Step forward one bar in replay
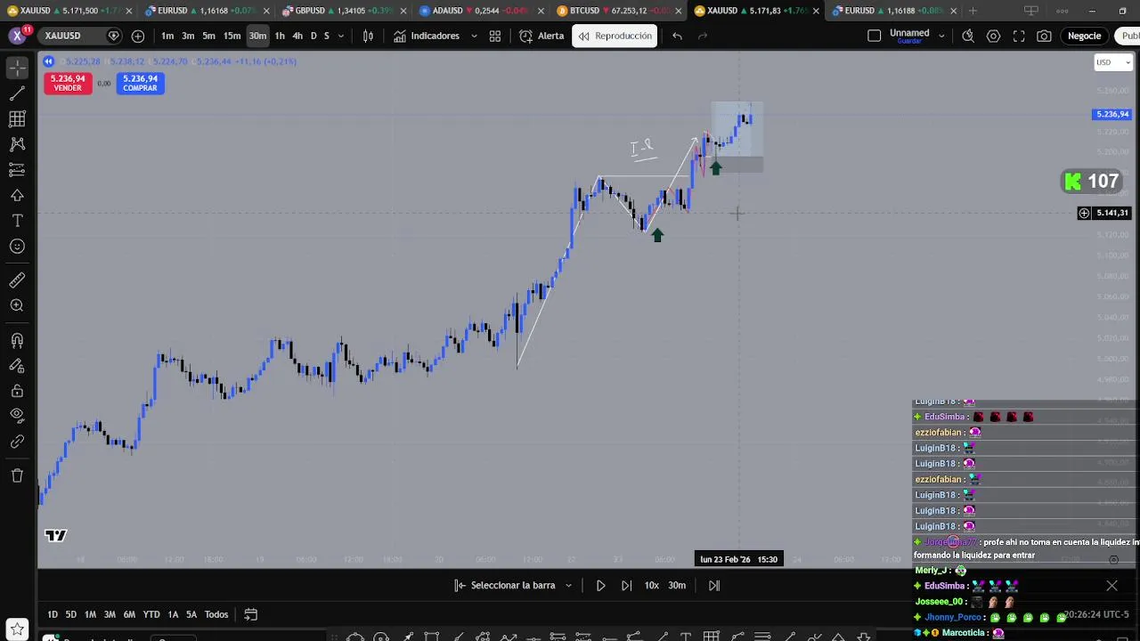The width and height of the screenshot is (1140, 641). [x=626, y=585]
